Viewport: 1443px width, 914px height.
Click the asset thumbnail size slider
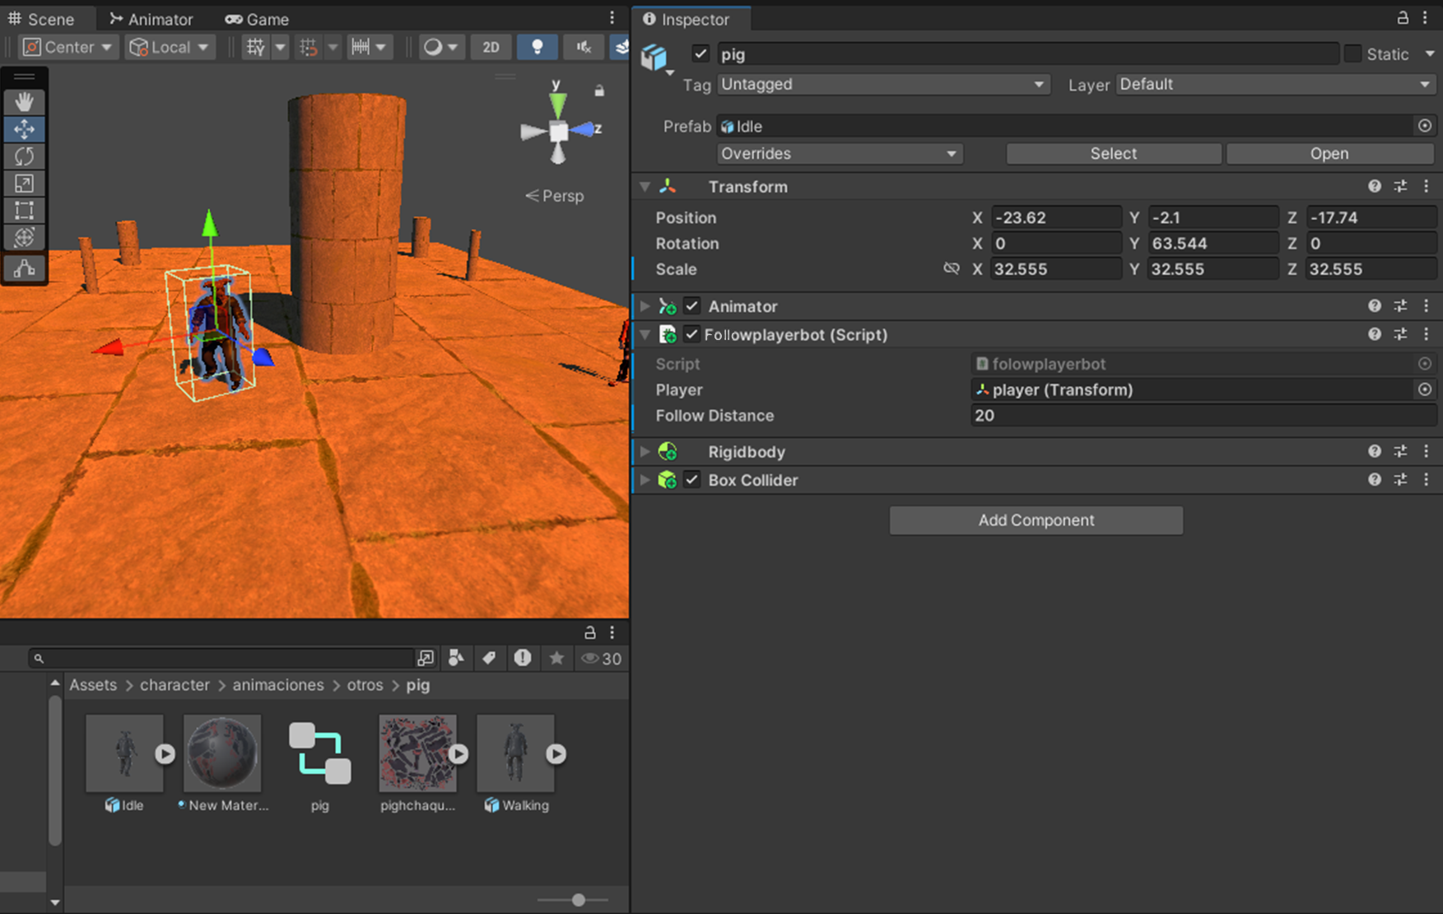[x=579, y=900]
